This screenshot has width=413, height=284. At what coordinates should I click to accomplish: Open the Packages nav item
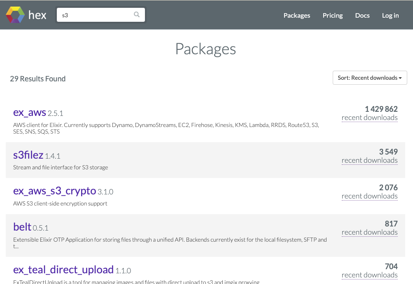click(x=296, y=15)
